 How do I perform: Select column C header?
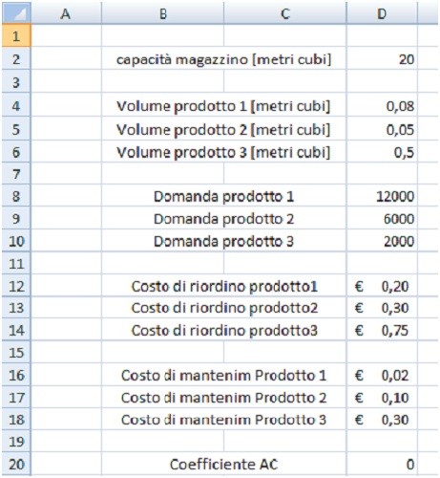click(x=285, y=13)
